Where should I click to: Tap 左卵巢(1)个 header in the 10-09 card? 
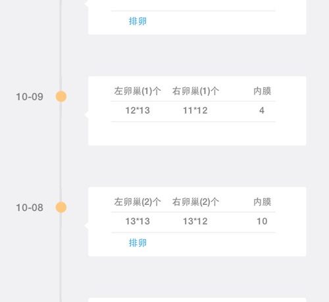(138, 91)
